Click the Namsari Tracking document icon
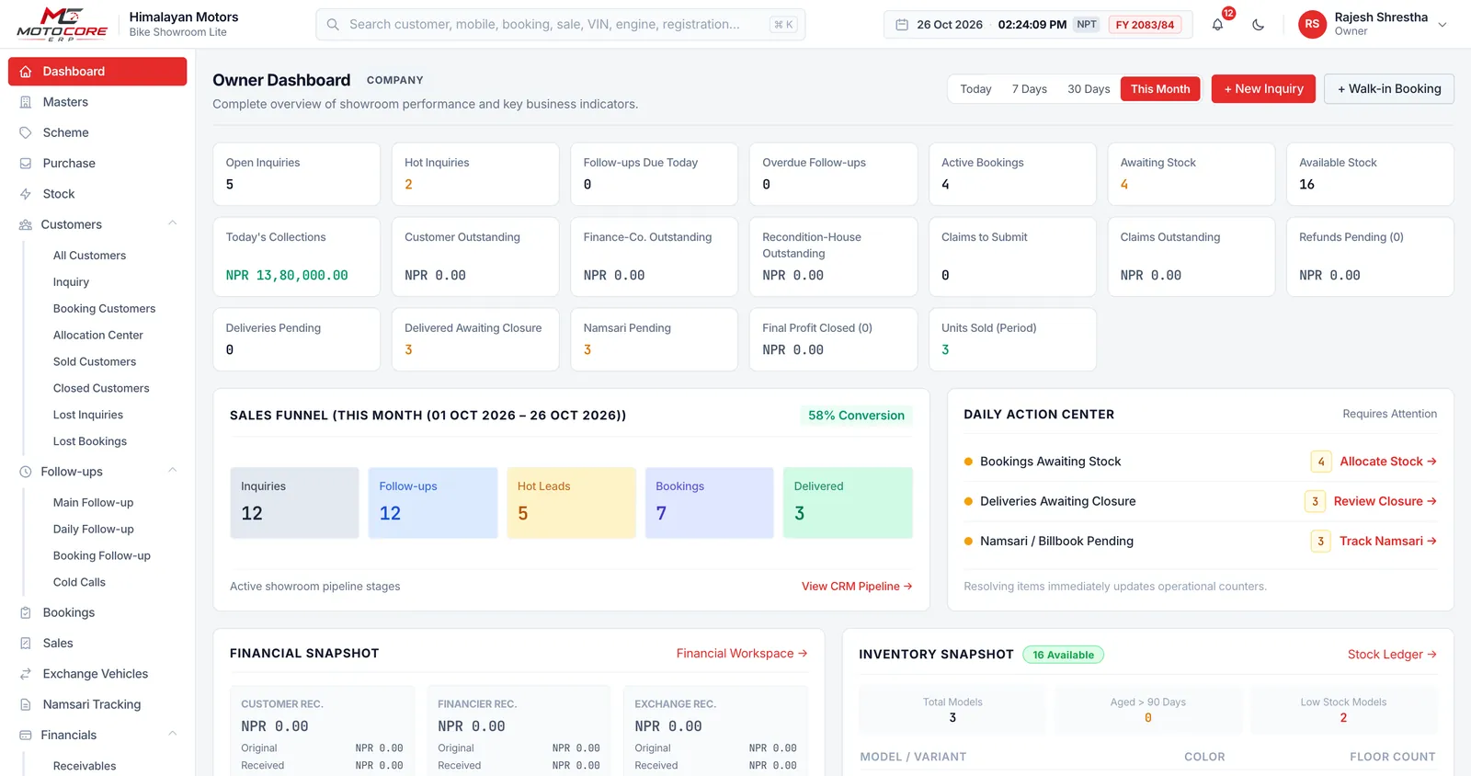The height and width of the screenshot is (776, 1471). [26, 704]
